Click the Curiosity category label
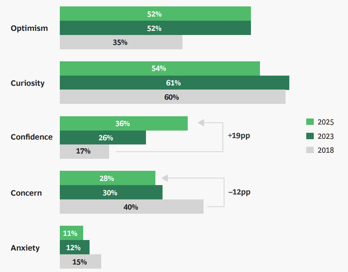 pos(27,83)
